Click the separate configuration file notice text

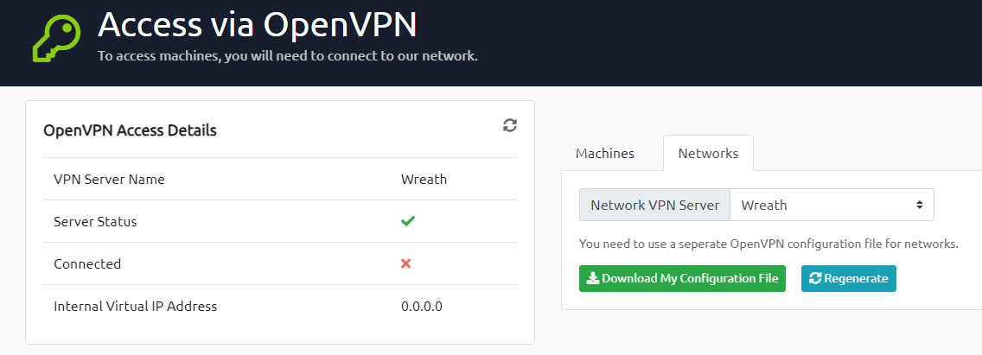click(x=769, y=244)
